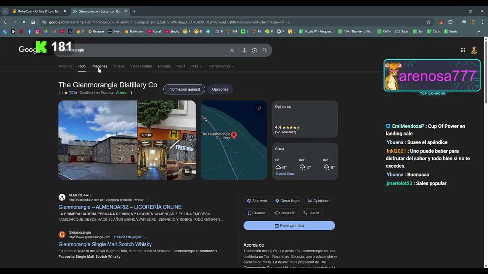Open the Facebook bookmark icon
The height and width of the screenshot is (274, 488).
(x=29, y=32)
